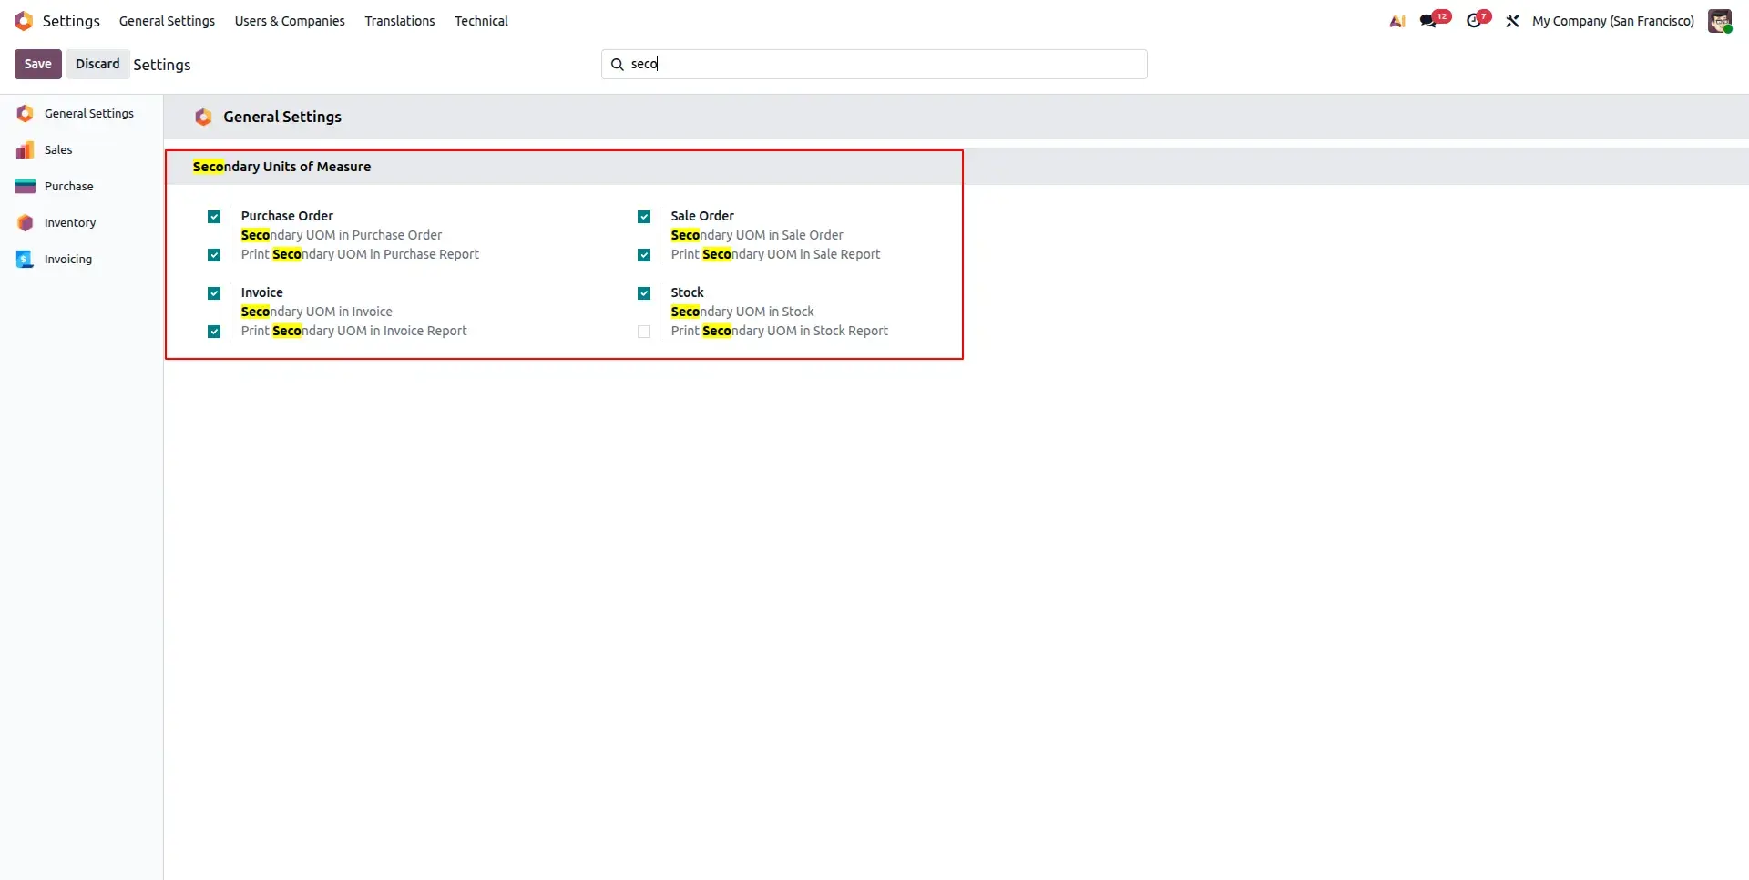This screenshot has height=880, width=1749.
Task: Click the Settings app title in navbar
Action: [71, 21]
